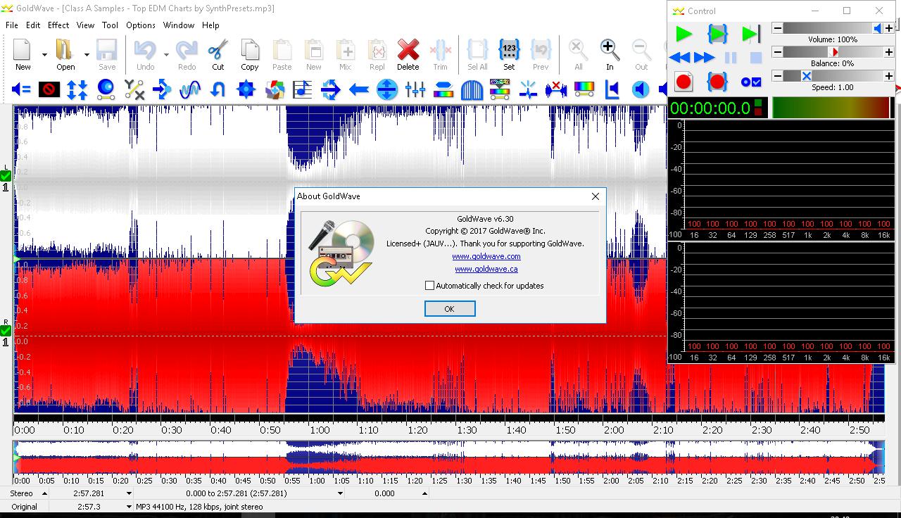
Task: Start recording a new file with red button
Action: tap(683, 82)
